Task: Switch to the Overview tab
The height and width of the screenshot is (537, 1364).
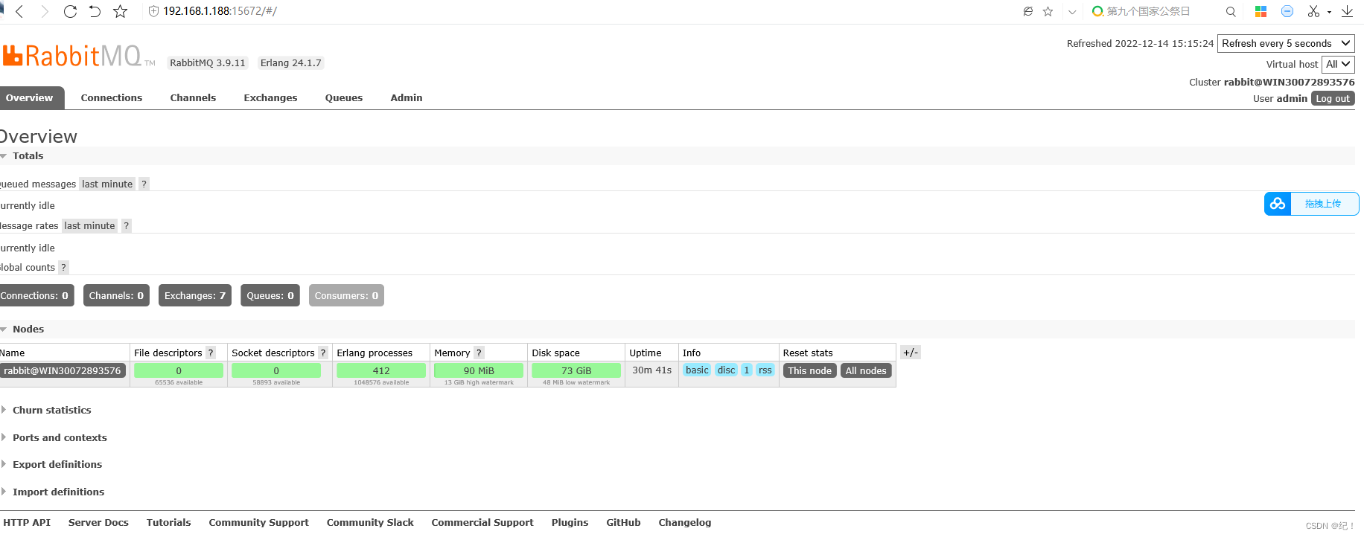Action: [30, 97]
